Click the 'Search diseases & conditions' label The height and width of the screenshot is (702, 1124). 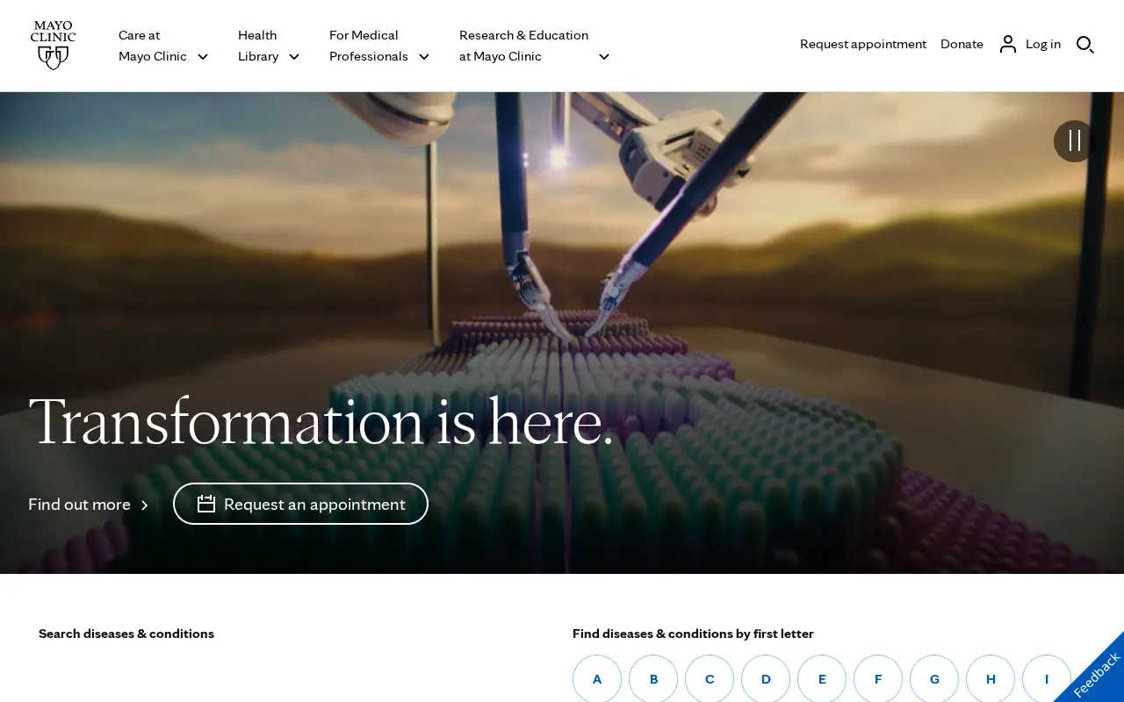tap(126, 634)
